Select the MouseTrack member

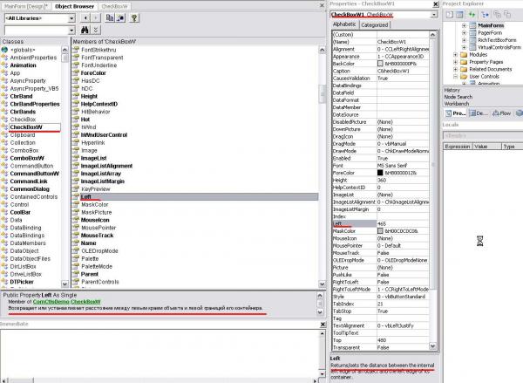97,236
